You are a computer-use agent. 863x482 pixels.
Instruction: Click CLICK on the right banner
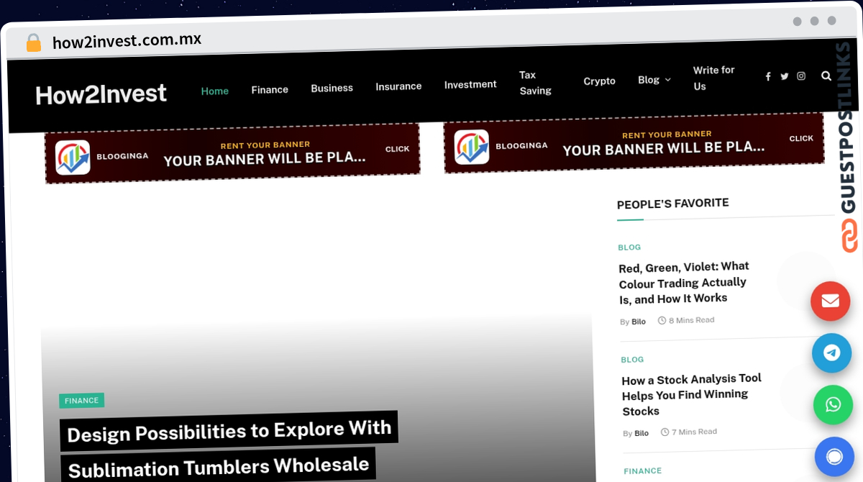801,138
